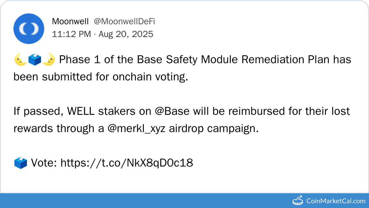
Task: Open the Moonwell display name
Action: pyautogui.click(x=70, y=21)
